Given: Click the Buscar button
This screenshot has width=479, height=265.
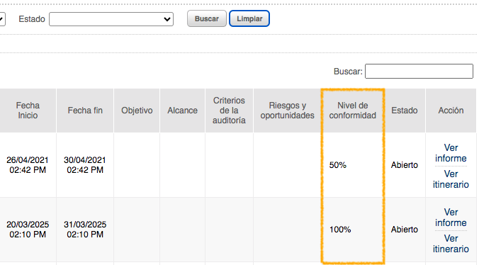Looking at the screenshot, I should (207, 18).
